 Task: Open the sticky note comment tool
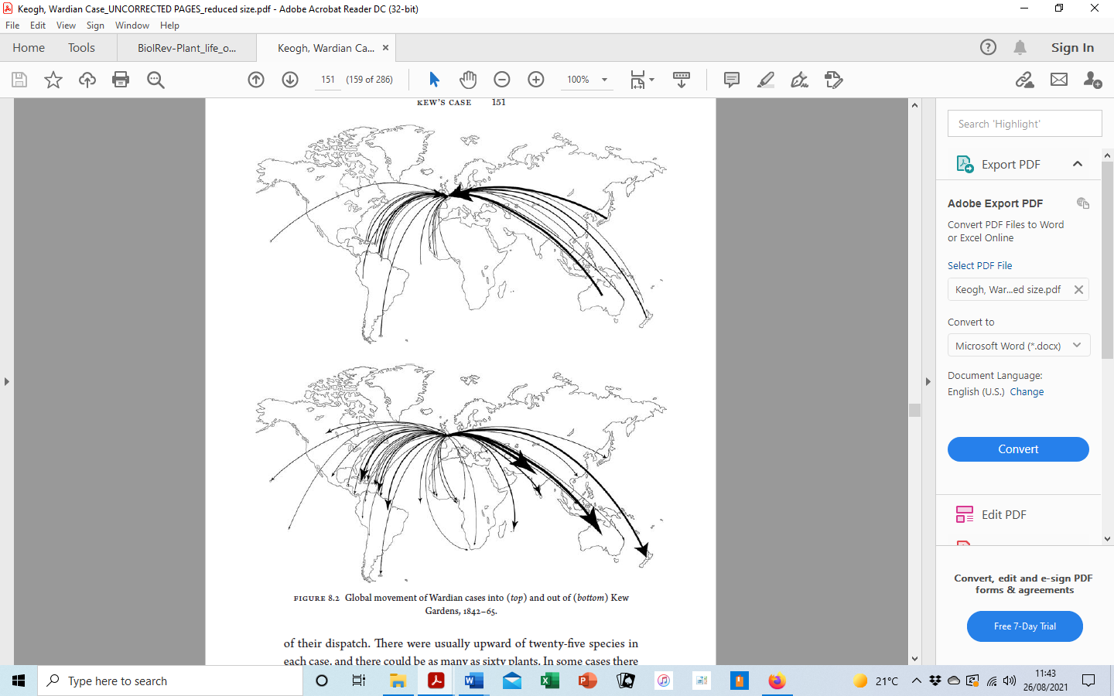(730, 80)
